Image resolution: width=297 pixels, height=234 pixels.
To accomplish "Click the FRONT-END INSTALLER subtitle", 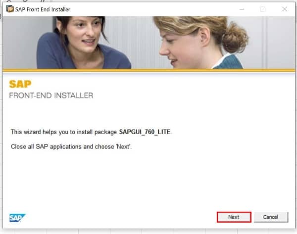I will pos(51,95).
